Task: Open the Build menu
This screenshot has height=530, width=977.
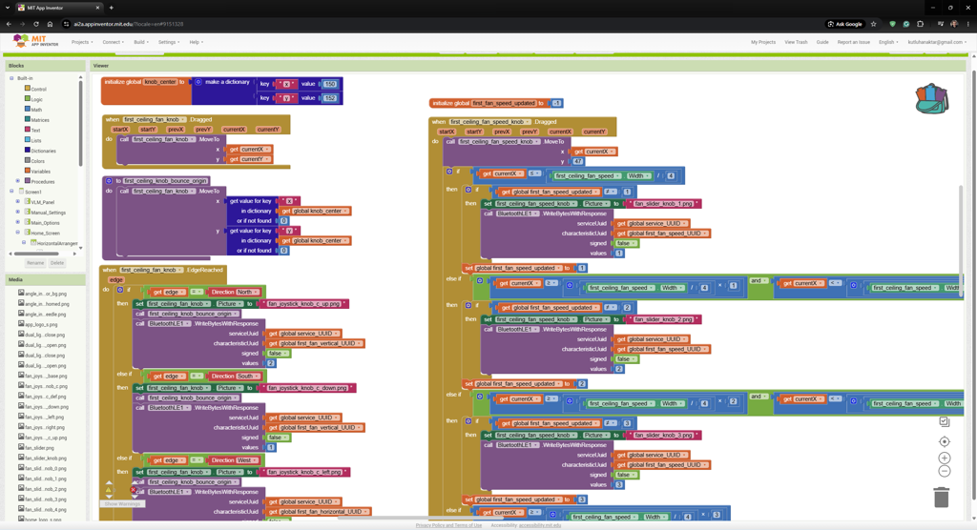Action: pos(140,42)
